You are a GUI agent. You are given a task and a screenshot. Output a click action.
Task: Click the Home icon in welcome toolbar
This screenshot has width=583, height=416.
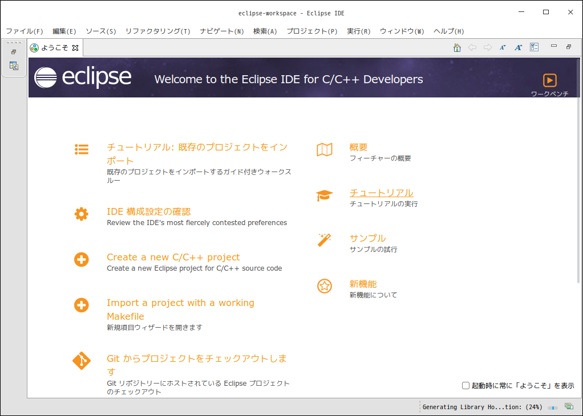click(x=457, y=47)
